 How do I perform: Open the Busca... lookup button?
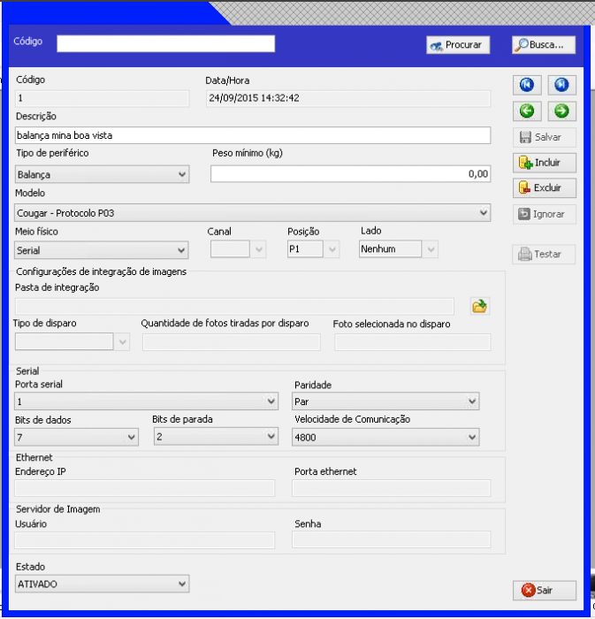click(544, 45)
